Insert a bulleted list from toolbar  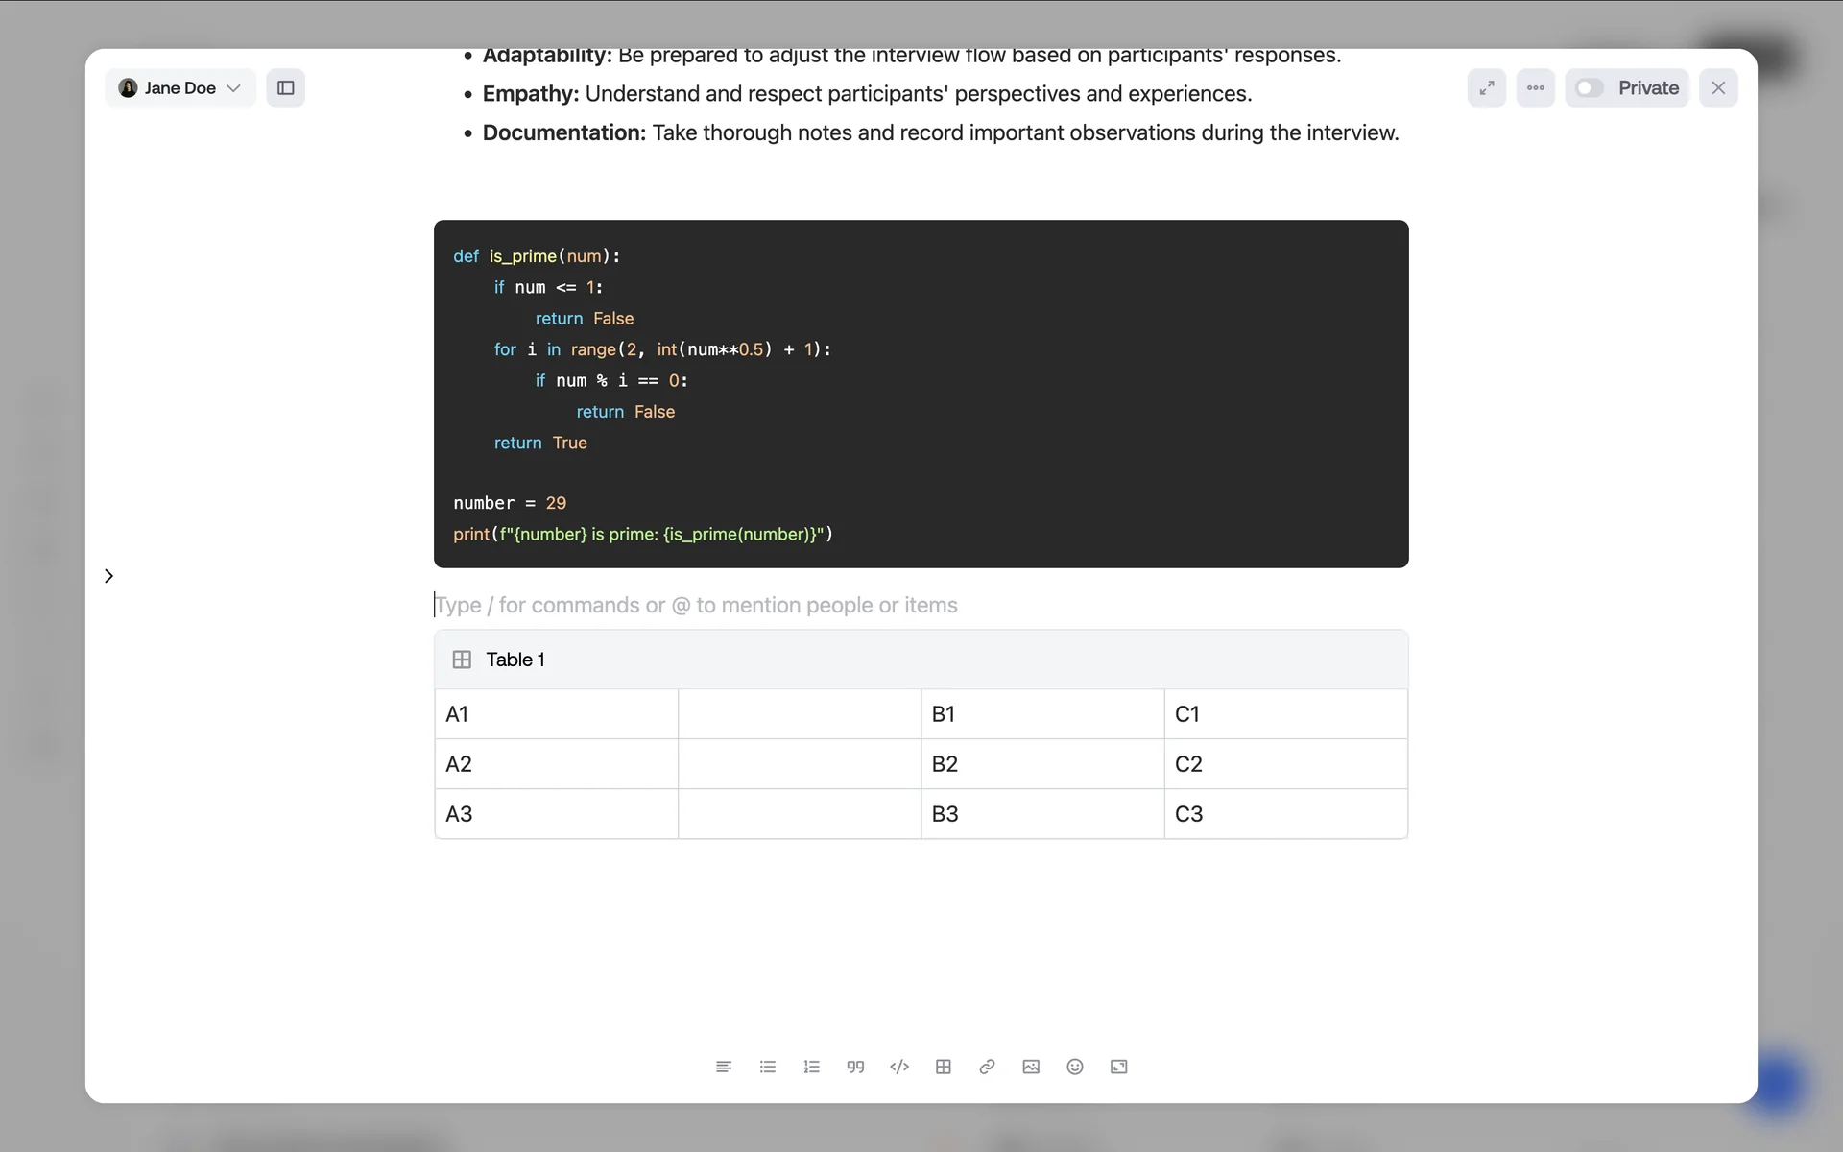tap(768, 1067)
